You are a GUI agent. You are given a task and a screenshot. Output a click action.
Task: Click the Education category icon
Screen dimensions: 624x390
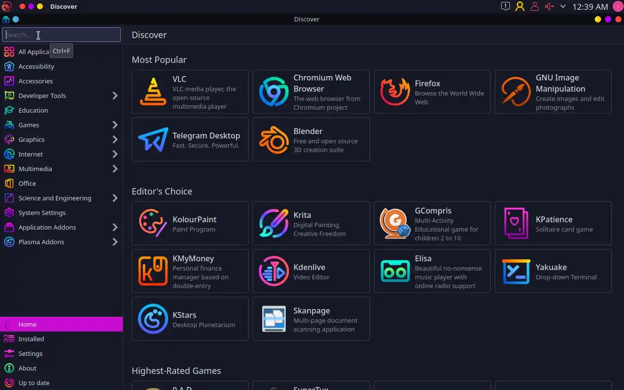click(x=9, y=110)
